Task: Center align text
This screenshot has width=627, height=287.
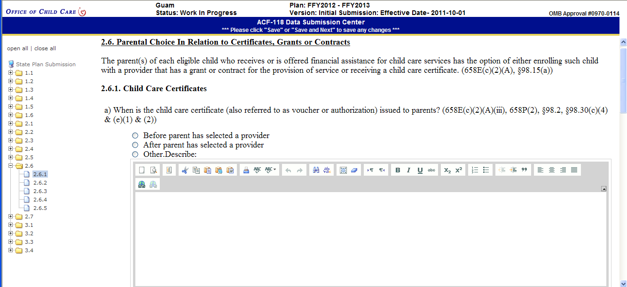Action: tap(551, 170)
